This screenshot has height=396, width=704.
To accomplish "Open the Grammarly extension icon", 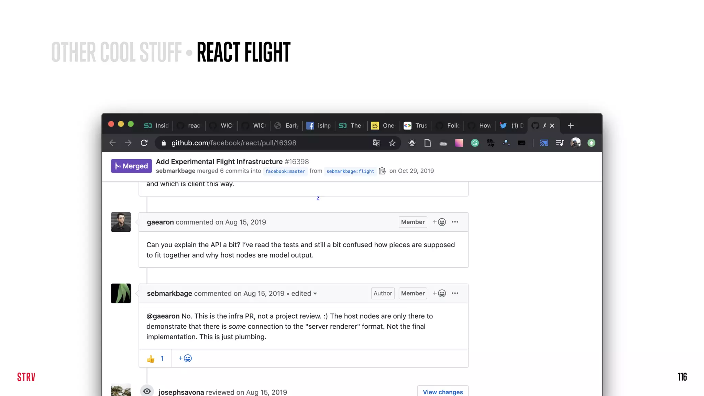I will click(x=475, y=143).
